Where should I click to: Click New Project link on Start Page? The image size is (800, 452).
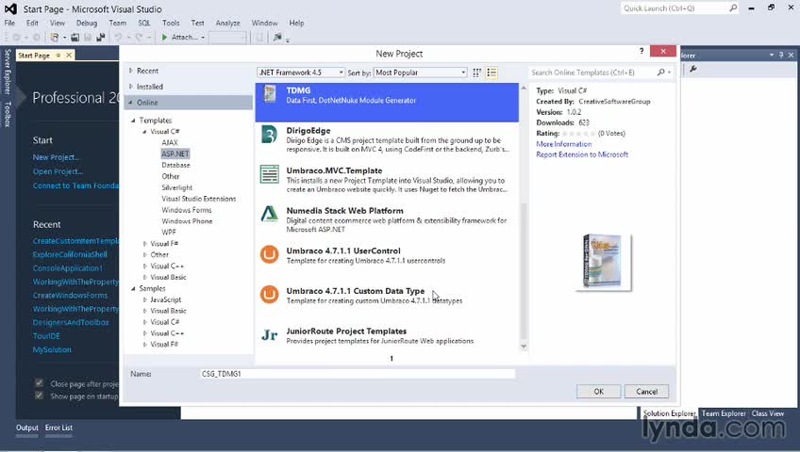(56, 157)
